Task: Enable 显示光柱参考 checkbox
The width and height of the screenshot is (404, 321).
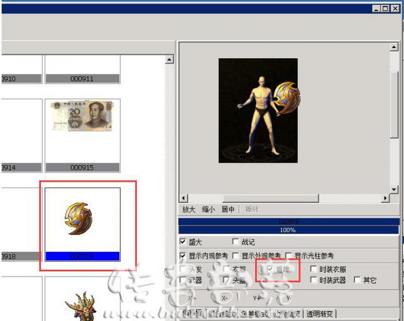Action: pyautogui.click(x=288, y=255)
